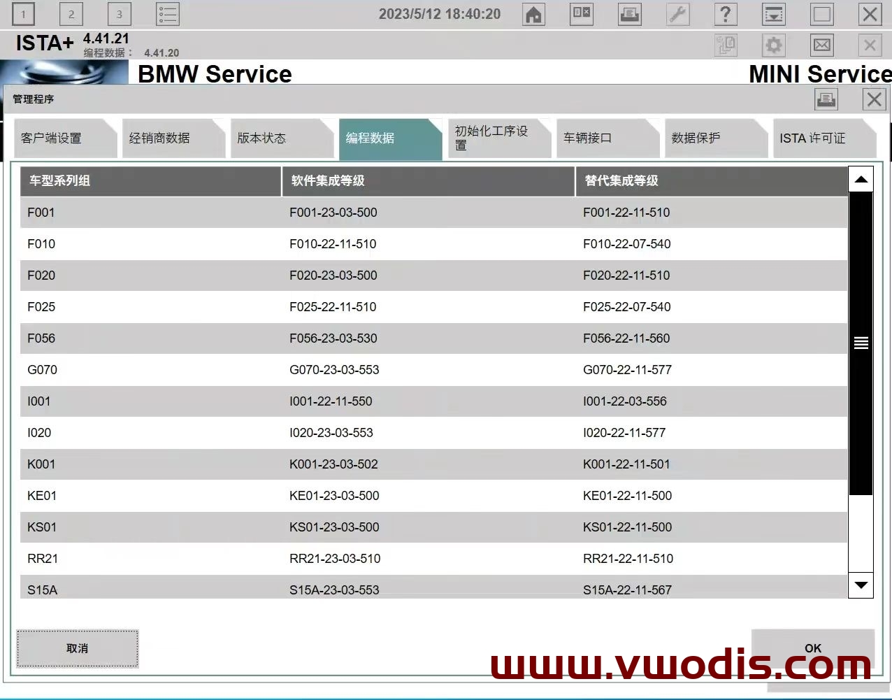Open the workshop session 1 icon
This screenshot has width=892, height=700.
tap(23, 13)
